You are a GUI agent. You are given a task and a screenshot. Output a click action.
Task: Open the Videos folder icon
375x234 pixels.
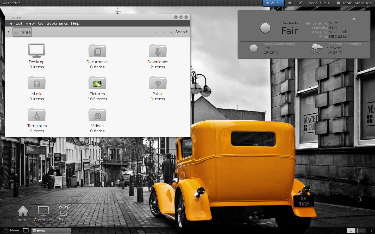pos(97,115)
